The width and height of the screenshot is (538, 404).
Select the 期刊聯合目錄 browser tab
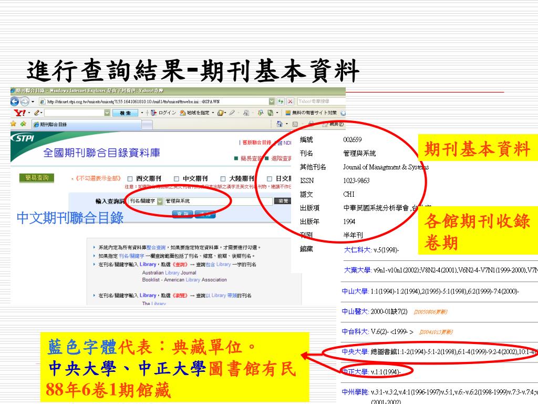pos(86,124)
